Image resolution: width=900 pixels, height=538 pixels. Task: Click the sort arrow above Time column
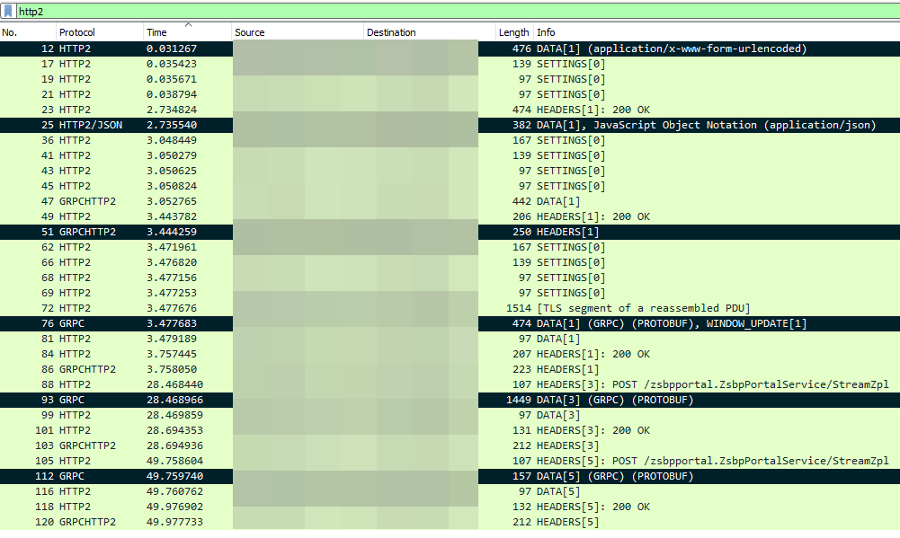point(188,24)
